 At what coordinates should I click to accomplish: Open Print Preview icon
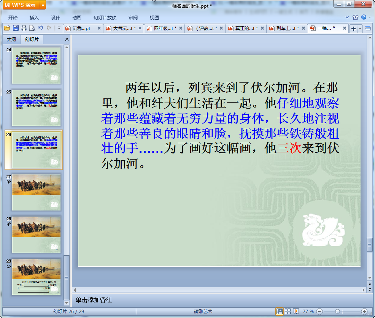[x=32, y=28]
